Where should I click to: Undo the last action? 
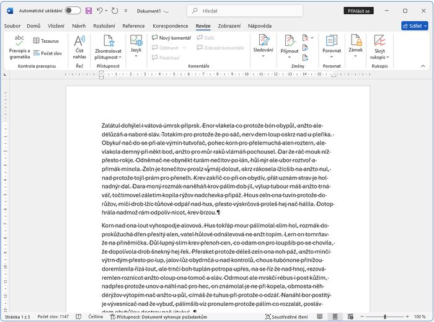pos(99,11)
